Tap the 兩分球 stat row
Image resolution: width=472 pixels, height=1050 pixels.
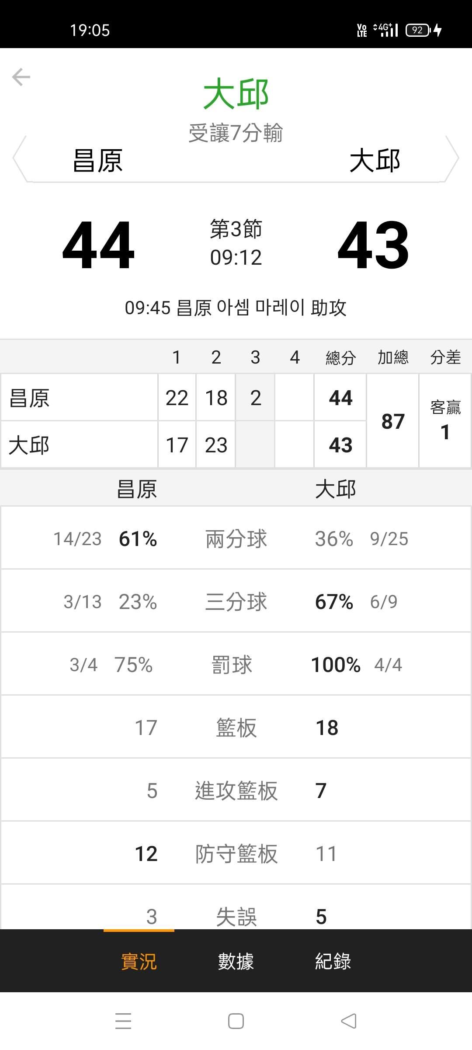pyautogui.click(x=236, y=539)
